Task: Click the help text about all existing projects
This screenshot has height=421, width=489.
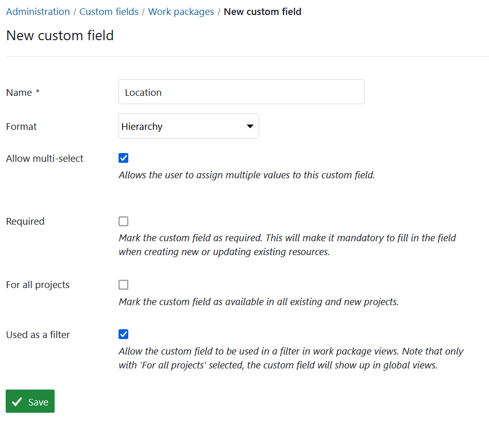Action: coord(259,302)
